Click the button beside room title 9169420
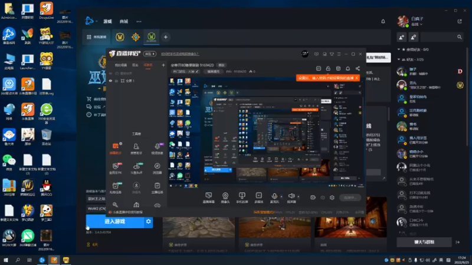472x265 pixels. click(222, 65)
